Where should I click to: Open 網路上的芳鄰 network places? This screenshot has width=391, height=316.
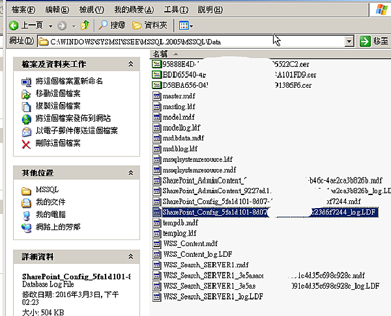click(x=58, y=227)
